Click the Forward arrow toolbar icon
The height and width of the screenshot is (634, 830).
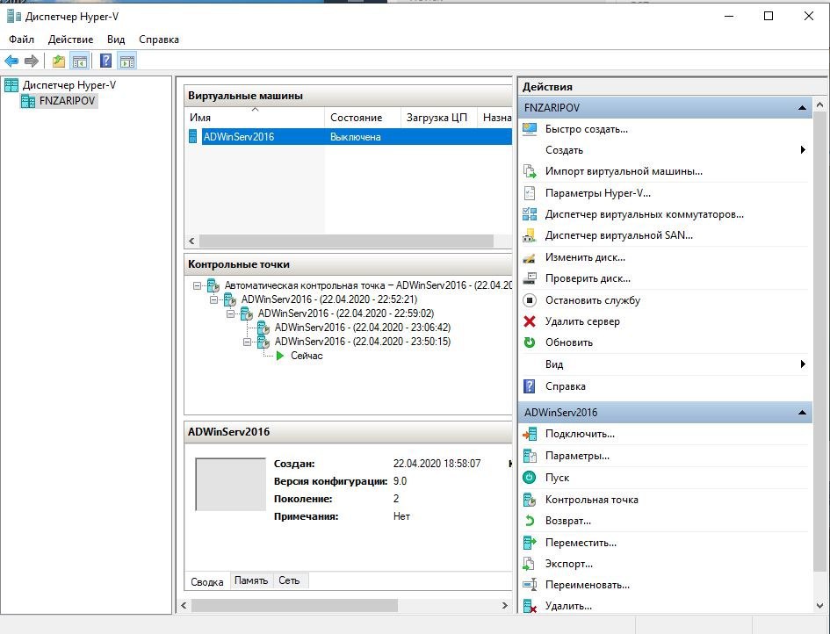coord(32,61)
